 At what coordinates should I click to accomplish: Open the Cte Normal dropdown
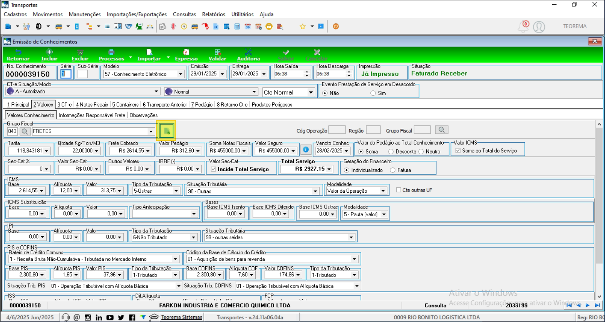(x=310, y=92)
